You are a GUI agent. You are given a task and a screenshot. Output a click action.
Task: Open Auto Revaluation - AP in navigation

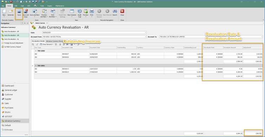point(12,32)
